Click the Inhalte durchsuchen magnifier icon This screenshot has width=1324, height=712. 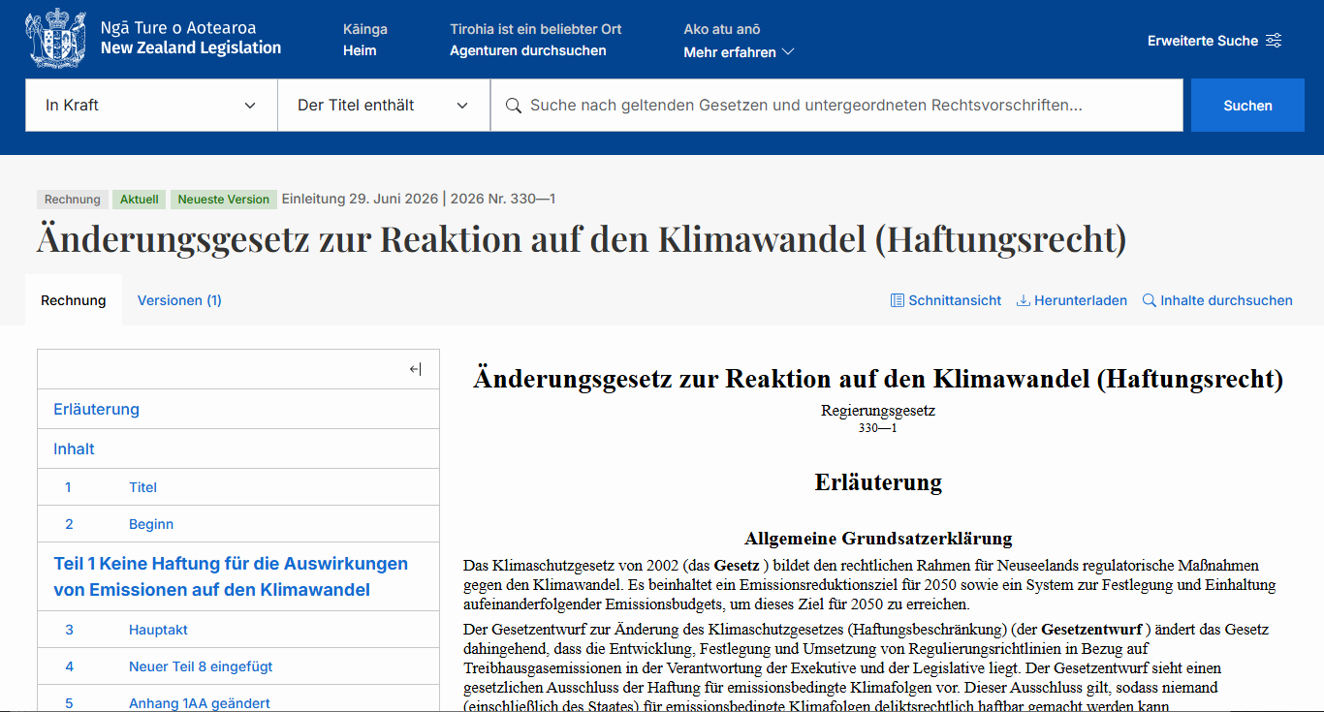click(x=1150, y=300)
